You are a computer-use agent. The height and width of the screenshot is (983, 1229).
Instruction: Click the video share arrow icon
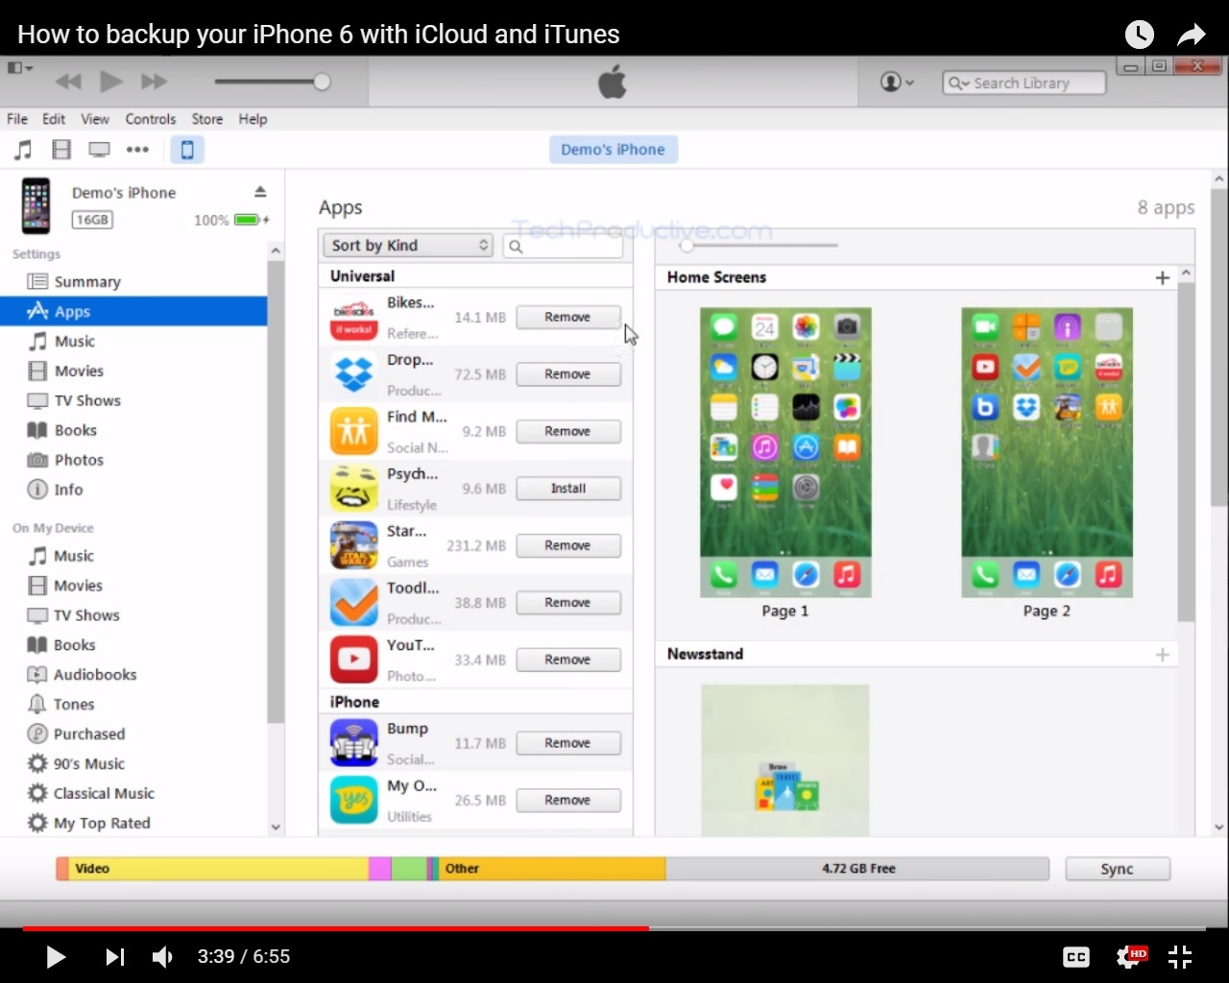click(1191, 34)
